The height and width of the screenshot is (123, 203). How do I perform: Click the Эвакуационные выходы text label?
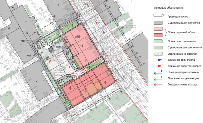click(x=183, y=85)
